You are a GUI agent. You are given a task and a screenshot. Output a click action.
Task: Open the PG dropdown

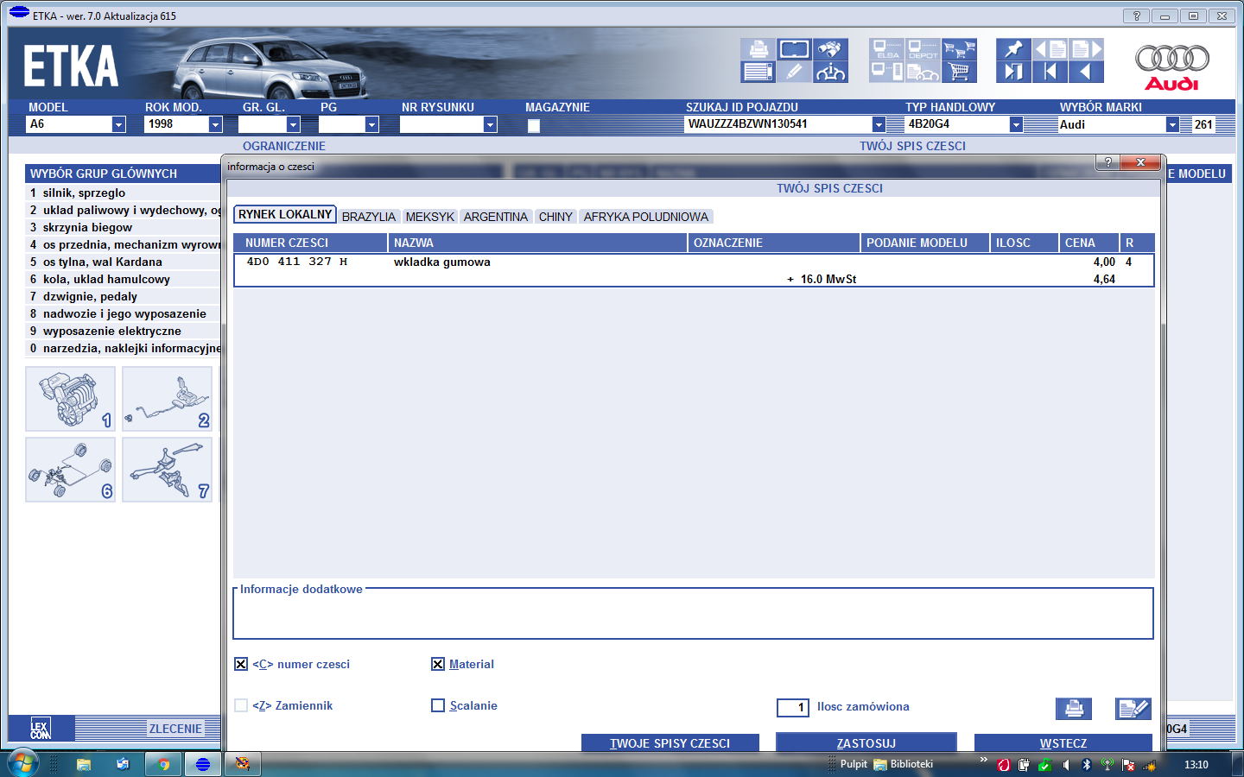click(x=371, y=124)
